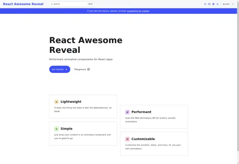The height and width of the screenshot is (164, 239).
Task: Click the magnifier icon in search box
Action: coord(52,4)
